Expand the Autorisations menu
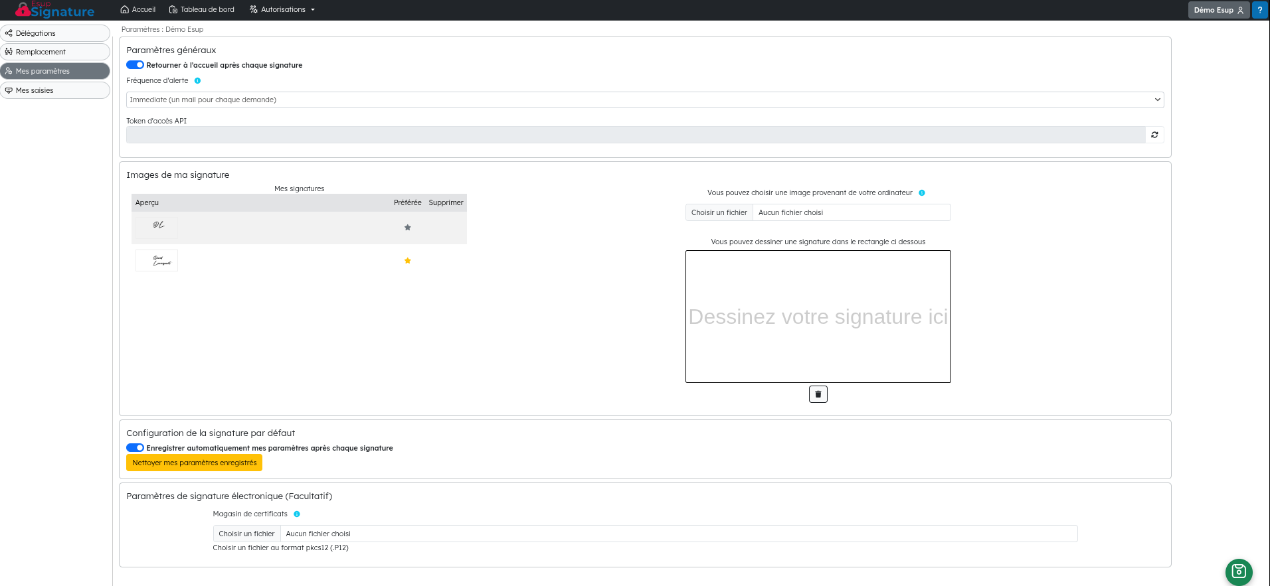Image resolution: width=1270 pixels, height=586 pixels. 282,10
